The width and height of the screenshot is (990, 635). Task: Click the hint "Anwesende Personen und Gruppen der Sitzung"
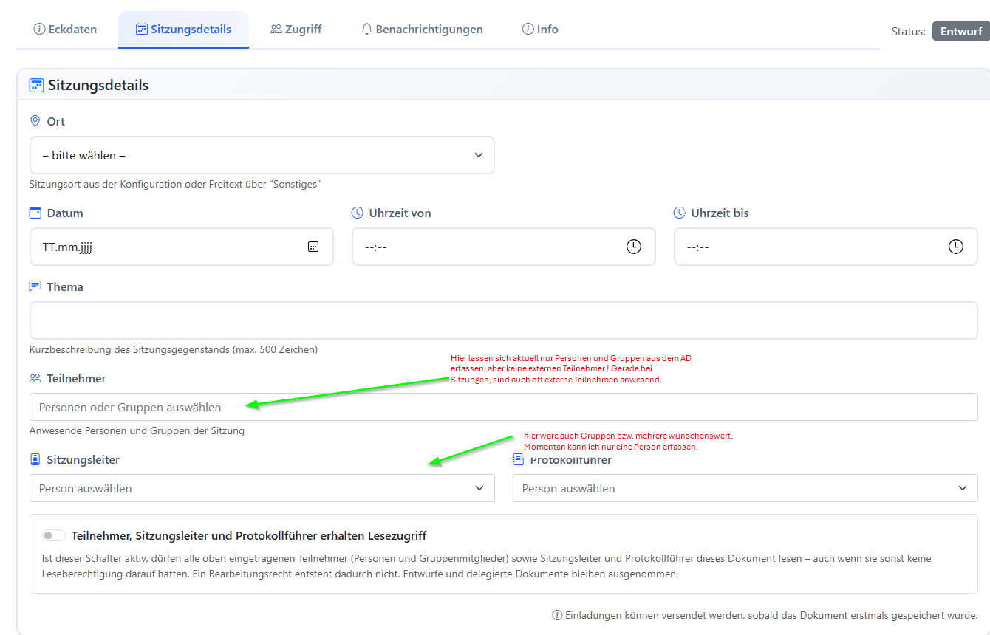coord(137,430)
